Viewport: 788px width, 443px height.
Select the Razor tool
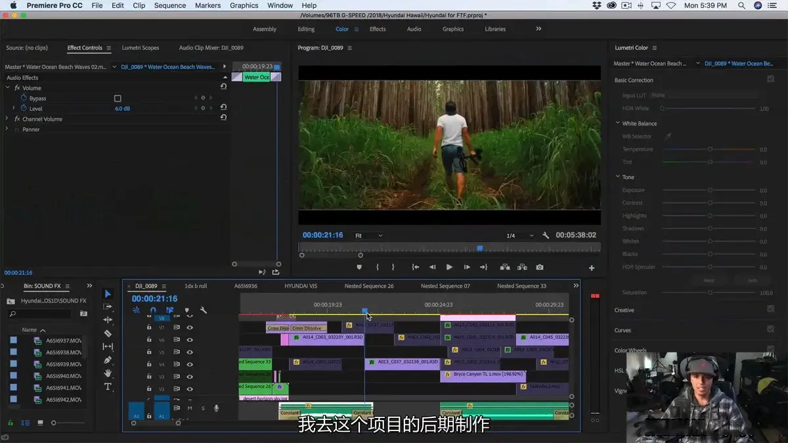(108, 333)
